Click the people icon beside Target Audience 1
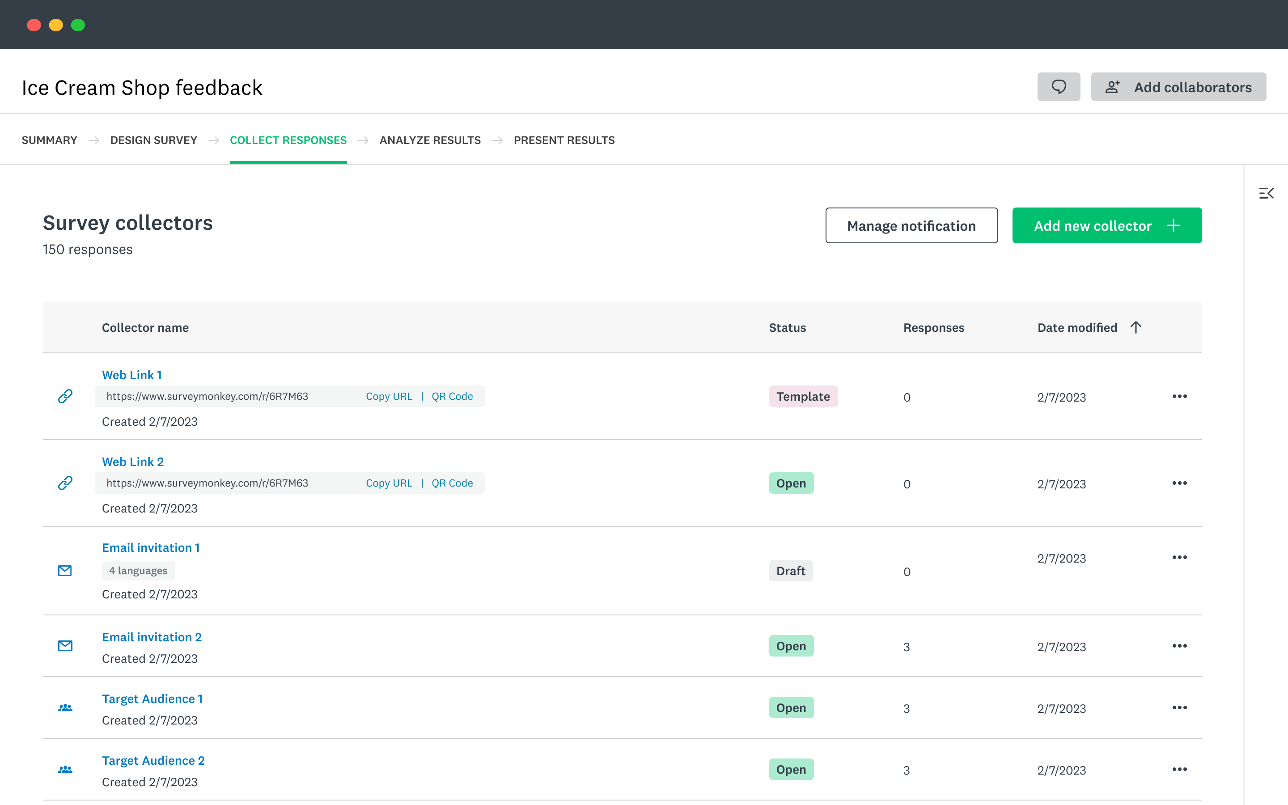 pyautogui.click(x=65, y=708)
